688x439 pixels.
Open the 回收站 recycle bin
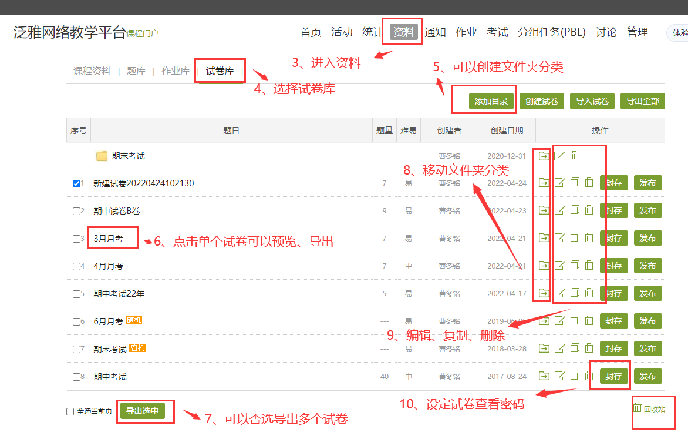pos(649,408)
